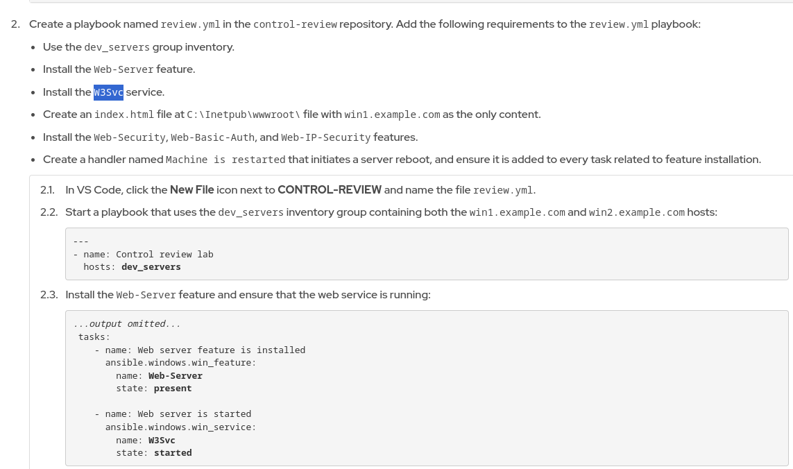
Task: Click the "...output omitted..." line
Action: pyautogui.click(x=127, y=324)
